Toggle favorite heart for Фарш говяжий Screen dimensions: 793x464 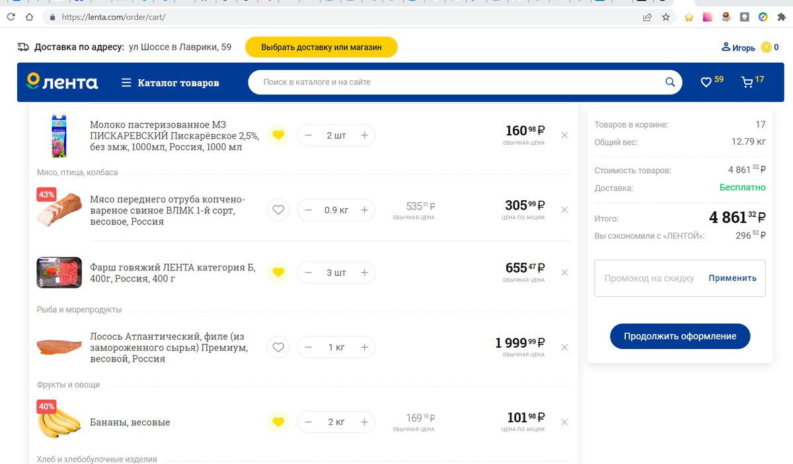tap(278, 272)
